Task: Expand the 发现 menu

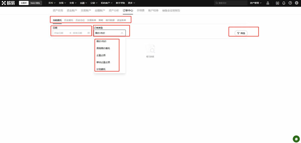Action: click(63, 3)
